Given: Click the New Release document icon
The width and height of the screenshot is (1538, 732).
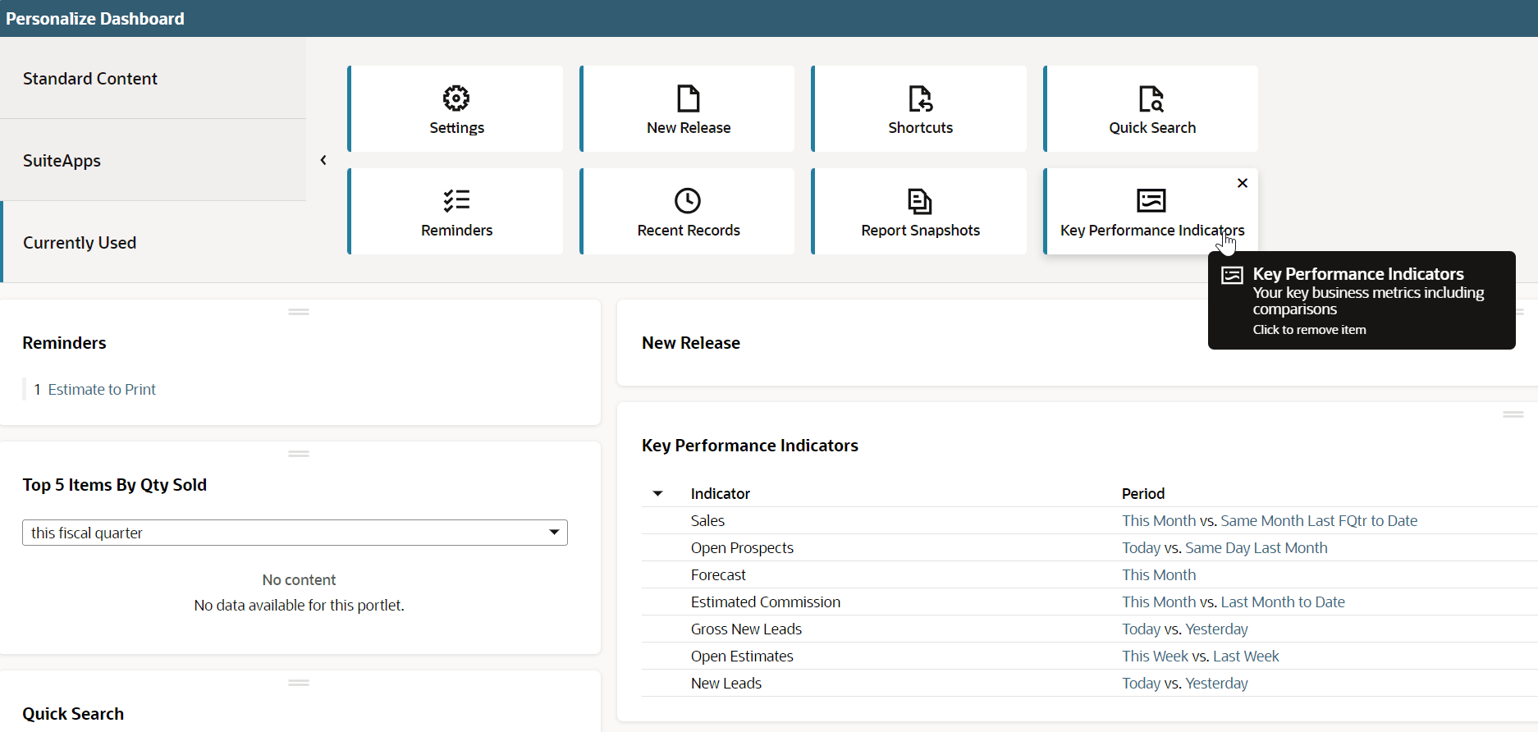Looking at the screenshot, I should (x=688, y=98).
